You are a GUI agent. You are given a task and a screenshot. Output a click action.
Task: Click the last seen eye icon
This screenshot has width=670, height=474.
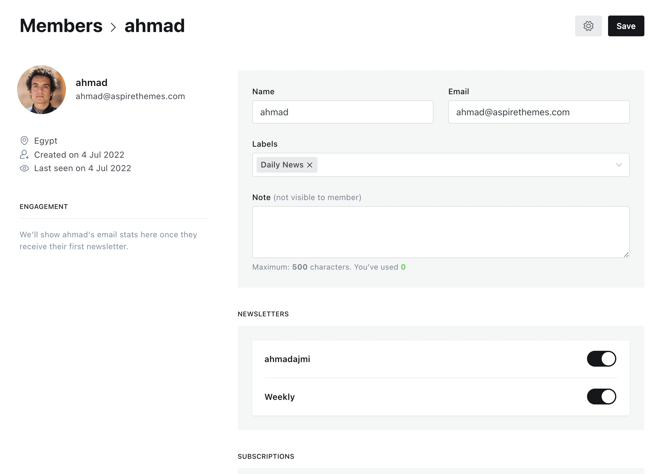coord(24,168)
